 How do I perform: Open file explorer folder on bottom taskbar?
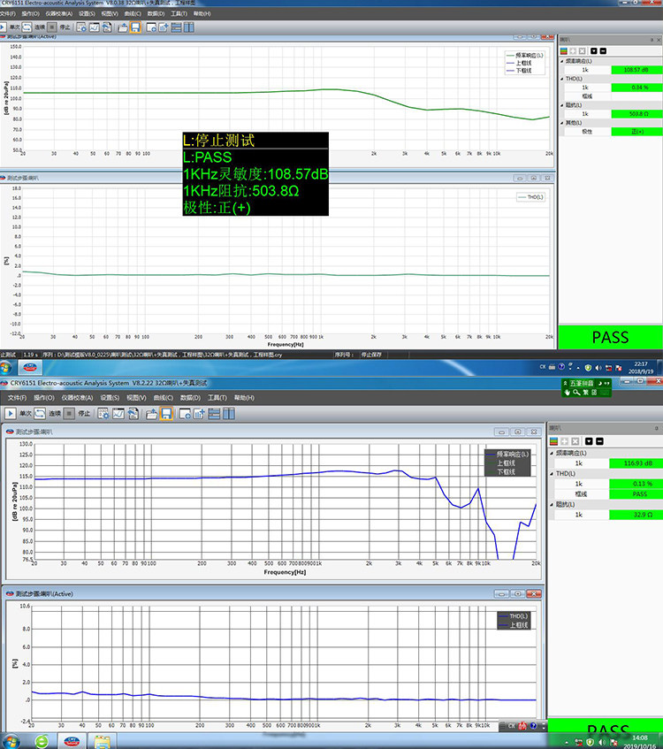pos(103,741)
